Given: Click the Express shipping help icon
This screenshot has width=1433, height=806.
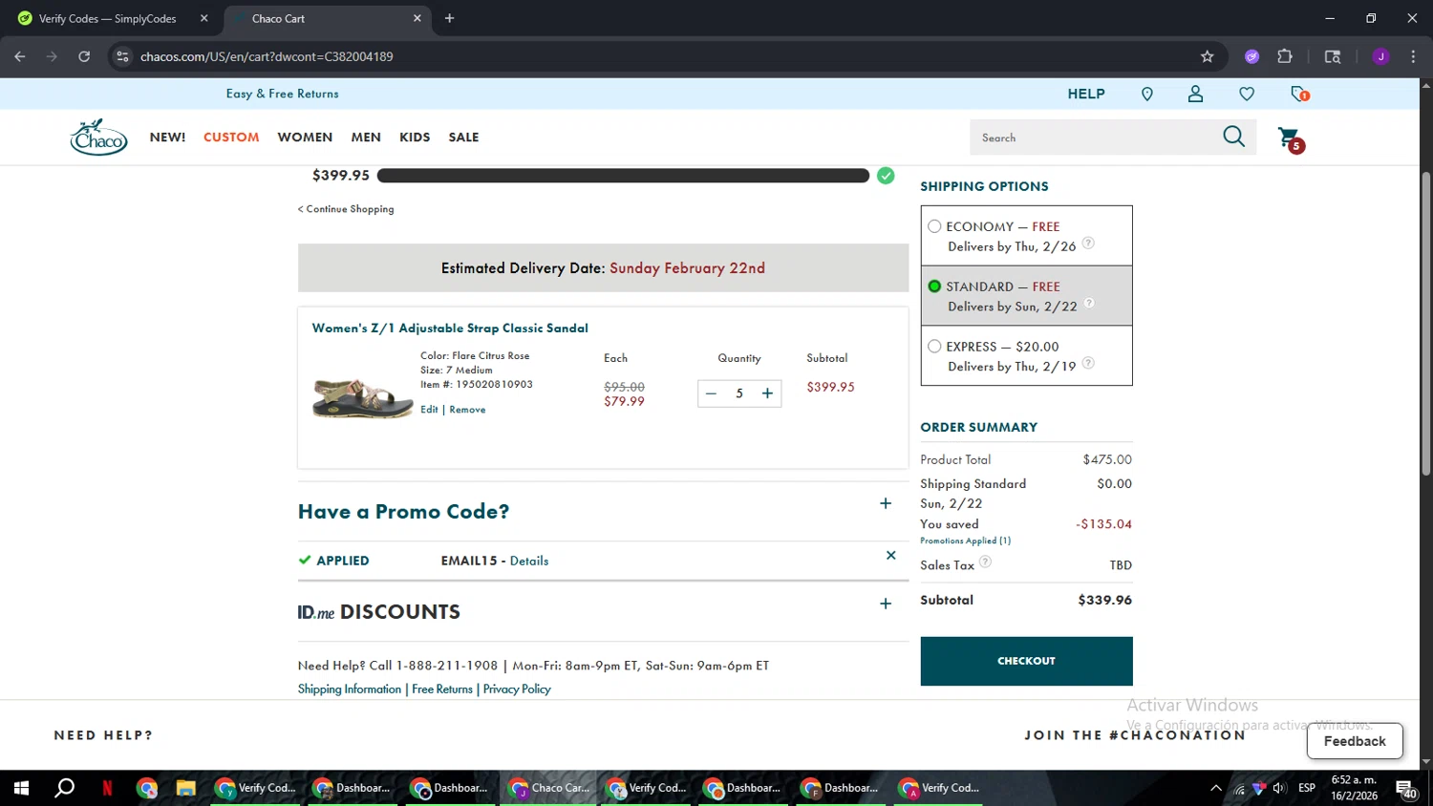Looking at the screenshot, I should 1088,363.
